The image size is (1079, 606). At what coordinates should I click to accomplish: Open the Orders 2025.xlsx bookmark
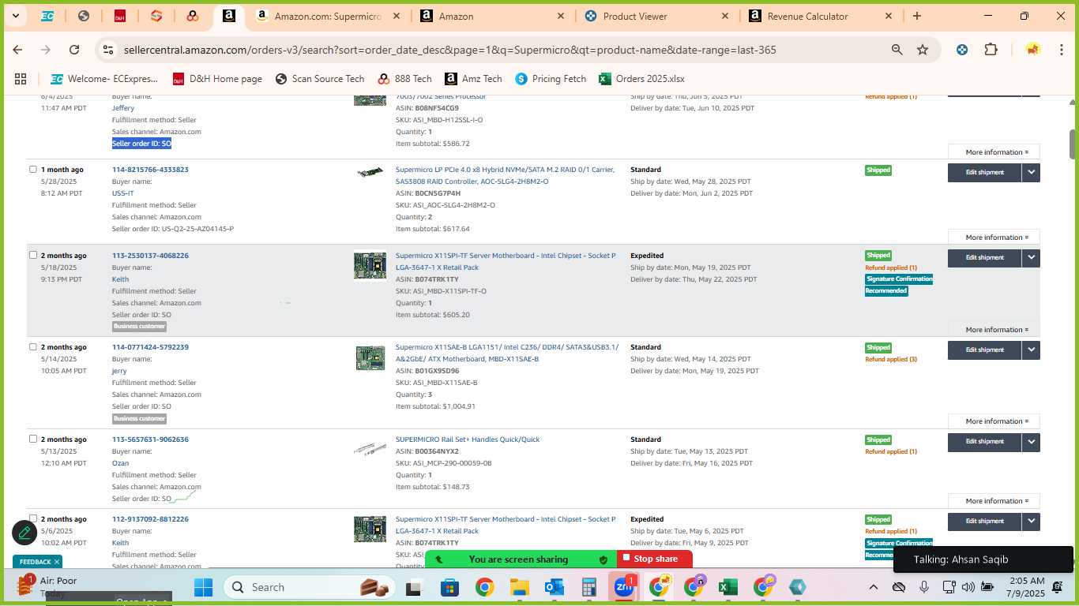(x=641, y=79)
